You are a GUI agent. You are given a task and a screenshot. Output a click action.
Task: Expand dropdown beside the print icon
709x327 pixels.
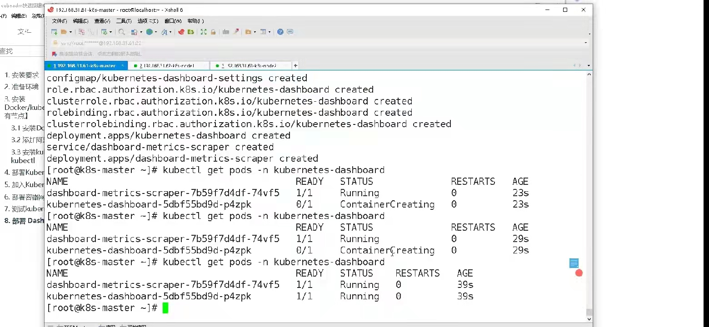click(x=141, y=32)
